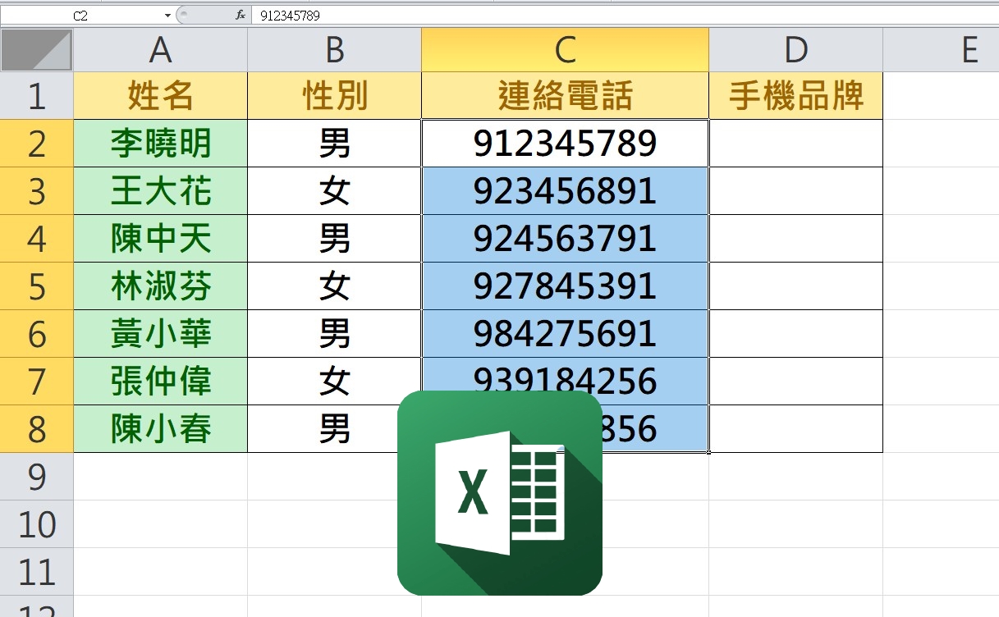This screenshot has height=617, width=999.
Task: Select the cell with name 林淑芬
Action: point(161,286)
